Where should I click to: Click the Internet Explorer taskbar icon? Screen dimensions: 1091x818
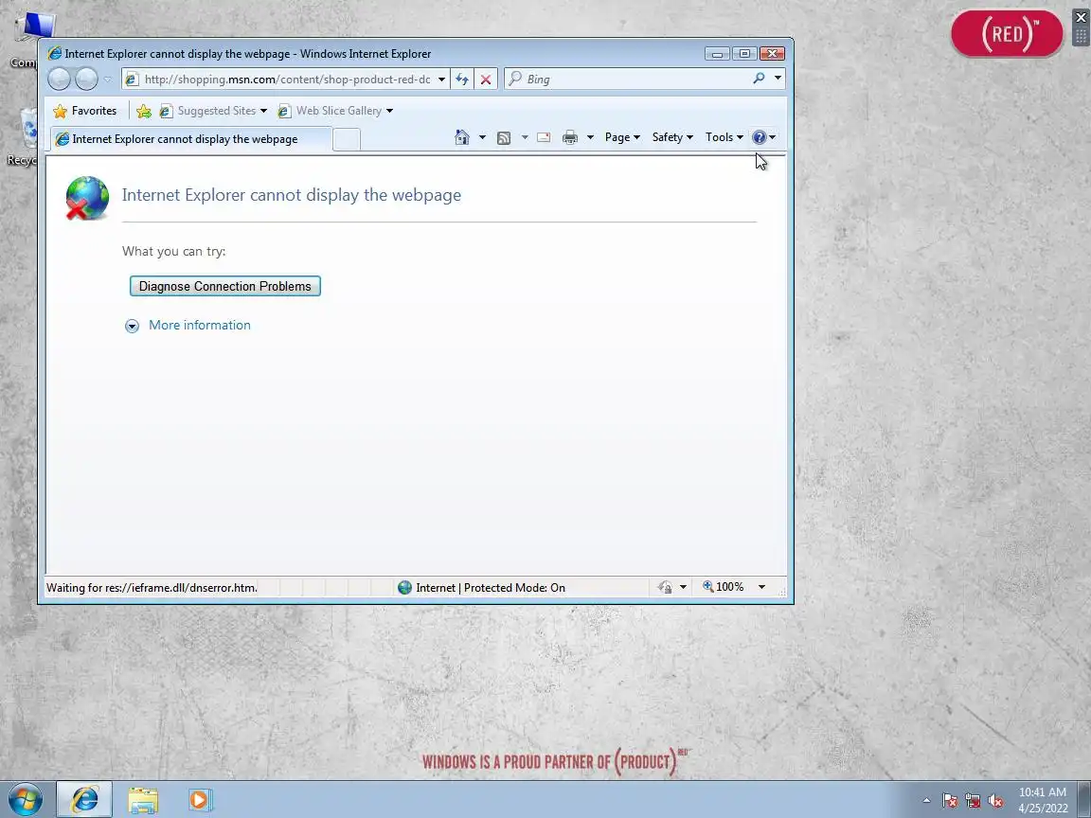(84, 799)
